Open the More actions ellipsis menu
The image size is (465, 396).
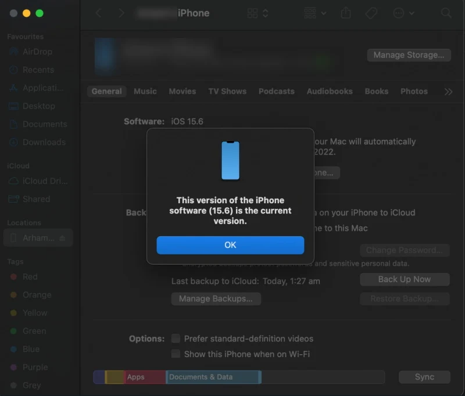[x=403, y=13]
